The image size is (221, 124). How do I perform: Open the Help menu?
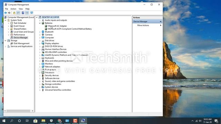pos(27,9)
